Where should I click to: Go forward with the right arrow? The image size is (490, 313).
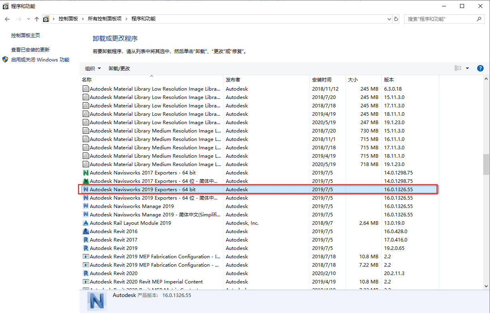pos(19,19)
